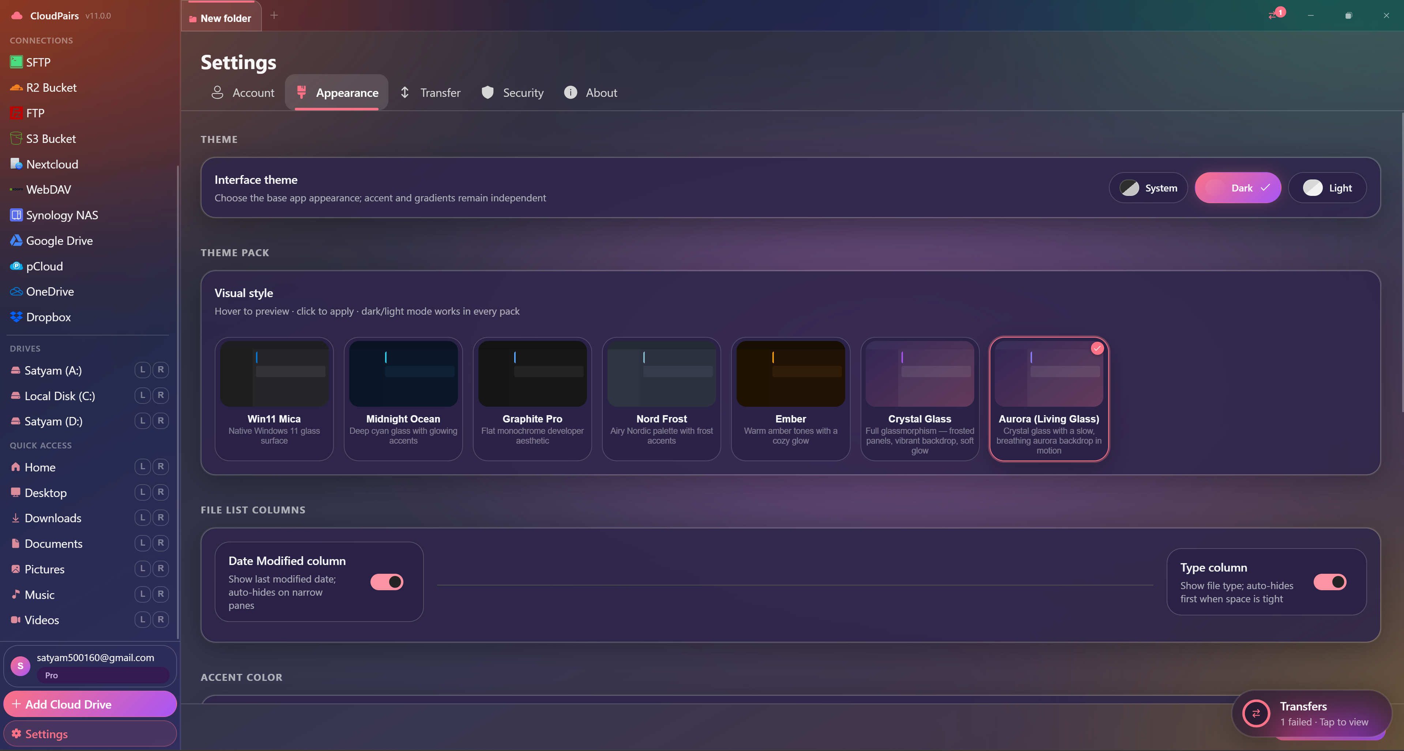
Task: Apply the Graphite Pro theme pack
Action: pyautogui.click(x=532, y=399)
